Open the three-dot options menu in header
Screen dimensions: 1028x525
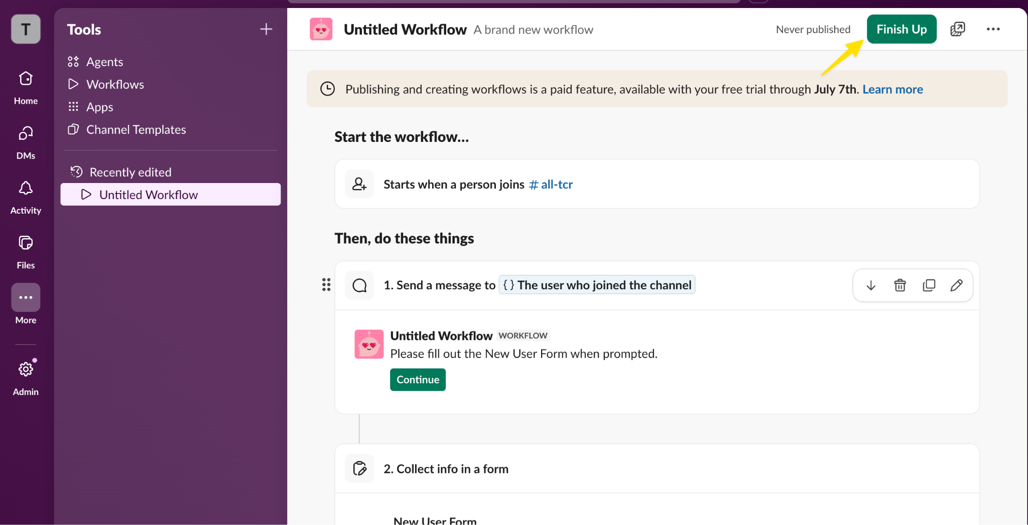point(993,29)
